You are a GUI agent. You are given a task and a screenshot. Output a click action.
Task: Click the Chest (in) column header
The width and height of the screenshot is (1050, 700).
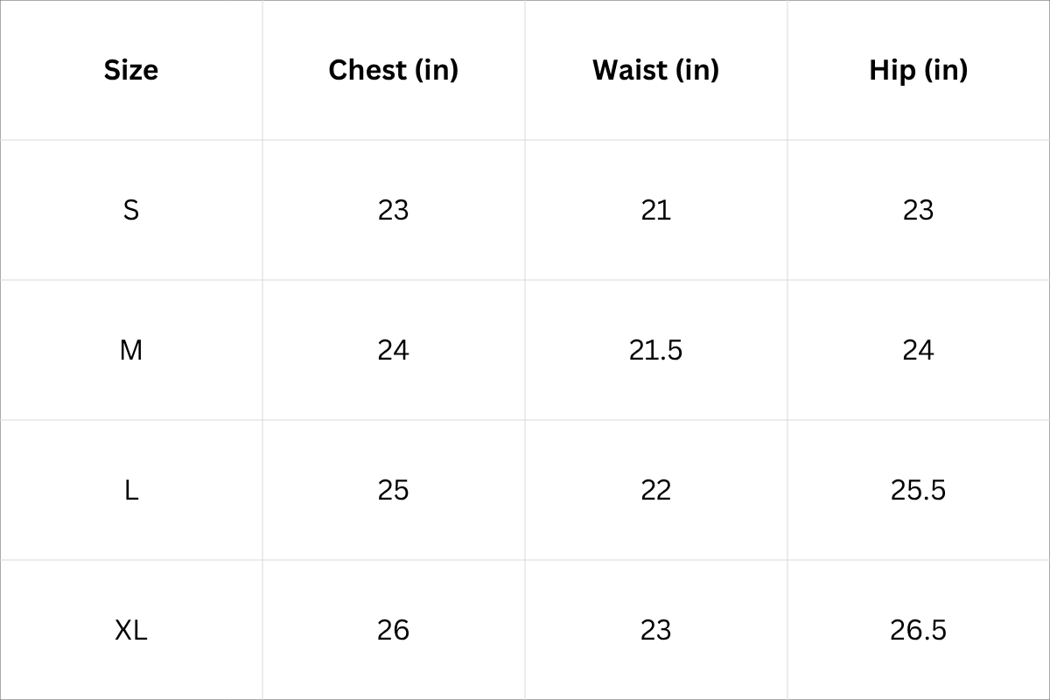click(x=393, y=70)
